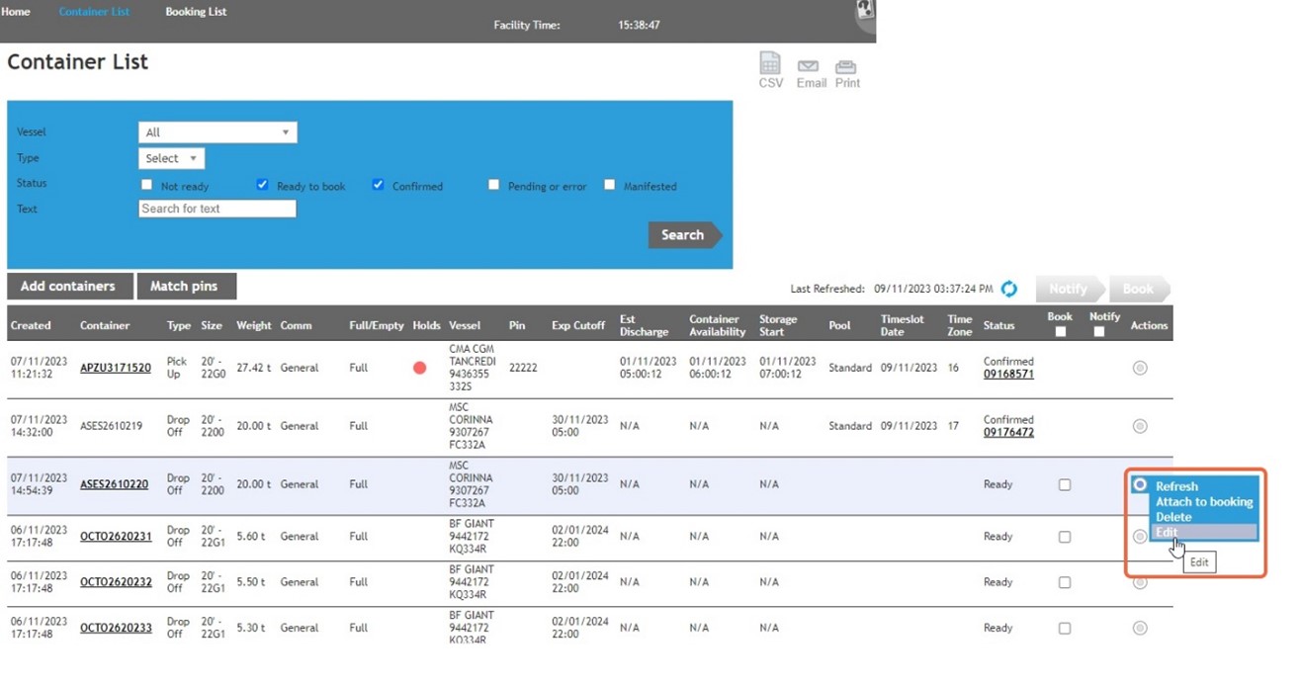Click the Search for text field
This screenshot has width=1301, height=685.
pyautogui.click(x=217, y=209)
